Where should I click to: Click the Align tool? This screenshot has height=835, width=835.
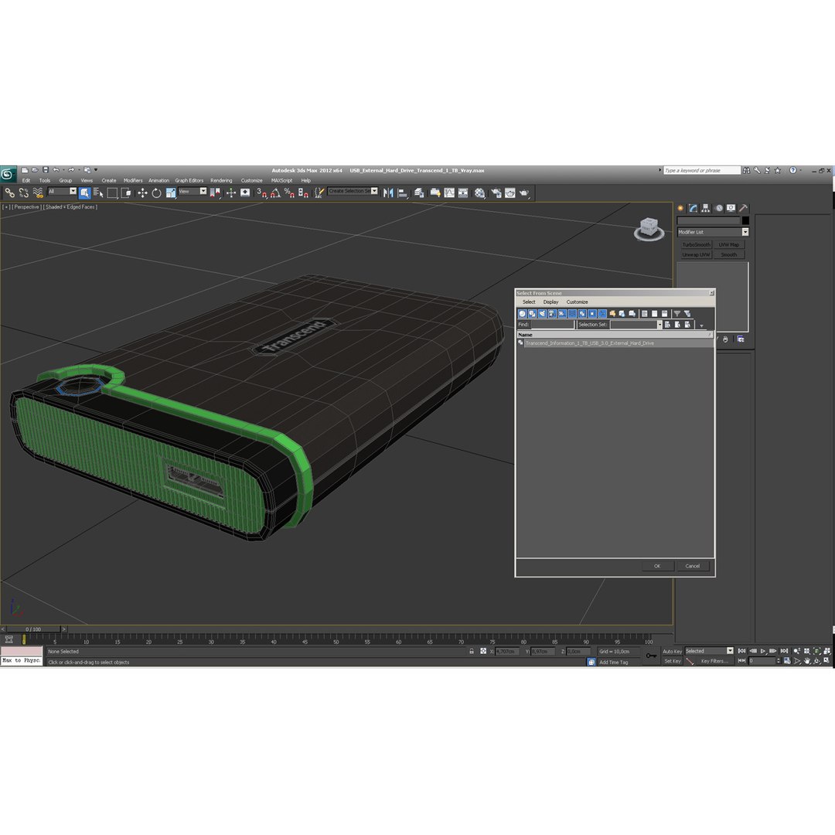pos(403,193)
